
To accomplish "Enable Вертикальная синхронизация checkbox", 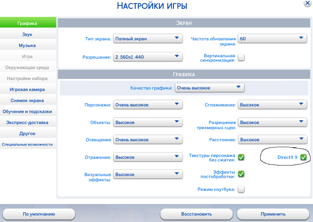I will point(241,58).
